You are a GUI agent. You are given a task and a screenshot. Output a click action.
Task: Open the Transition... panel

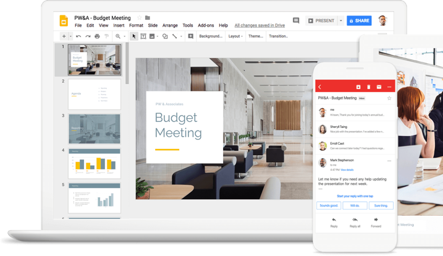point(278,36)
